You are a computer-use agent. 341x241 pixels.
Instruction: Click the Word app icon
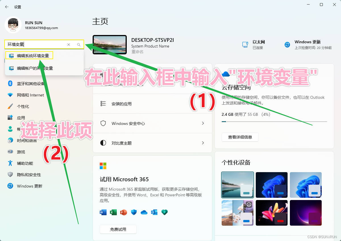click(x=103, y=212)
